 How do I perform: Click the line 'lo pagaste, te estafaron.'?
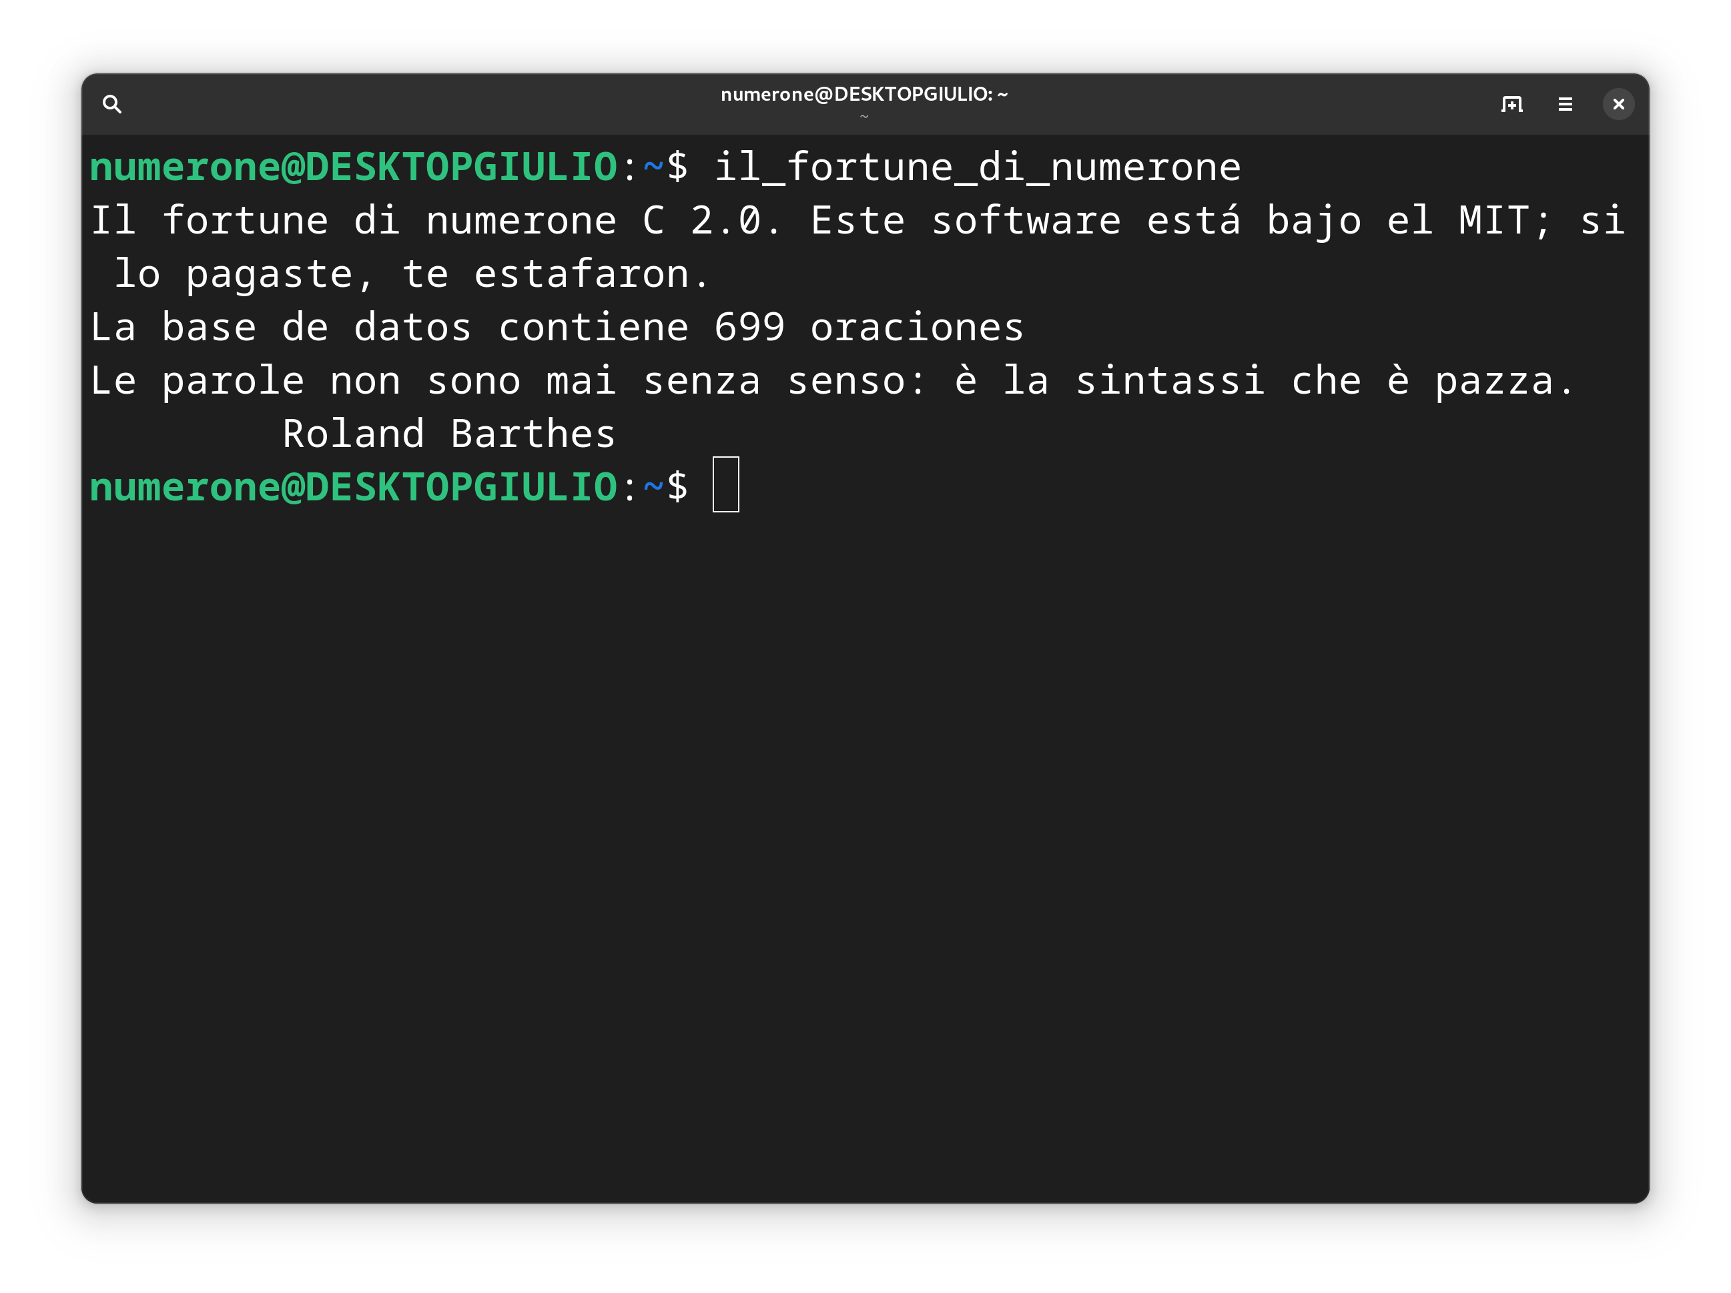(x=412, y=274)
